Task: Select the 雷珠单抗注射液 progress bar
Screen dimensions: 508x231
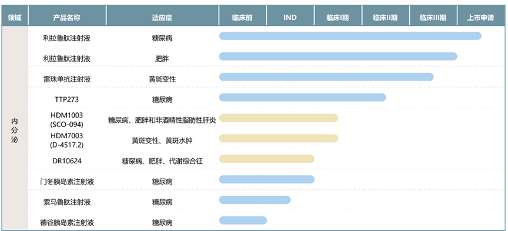Action: pos(326,77)
